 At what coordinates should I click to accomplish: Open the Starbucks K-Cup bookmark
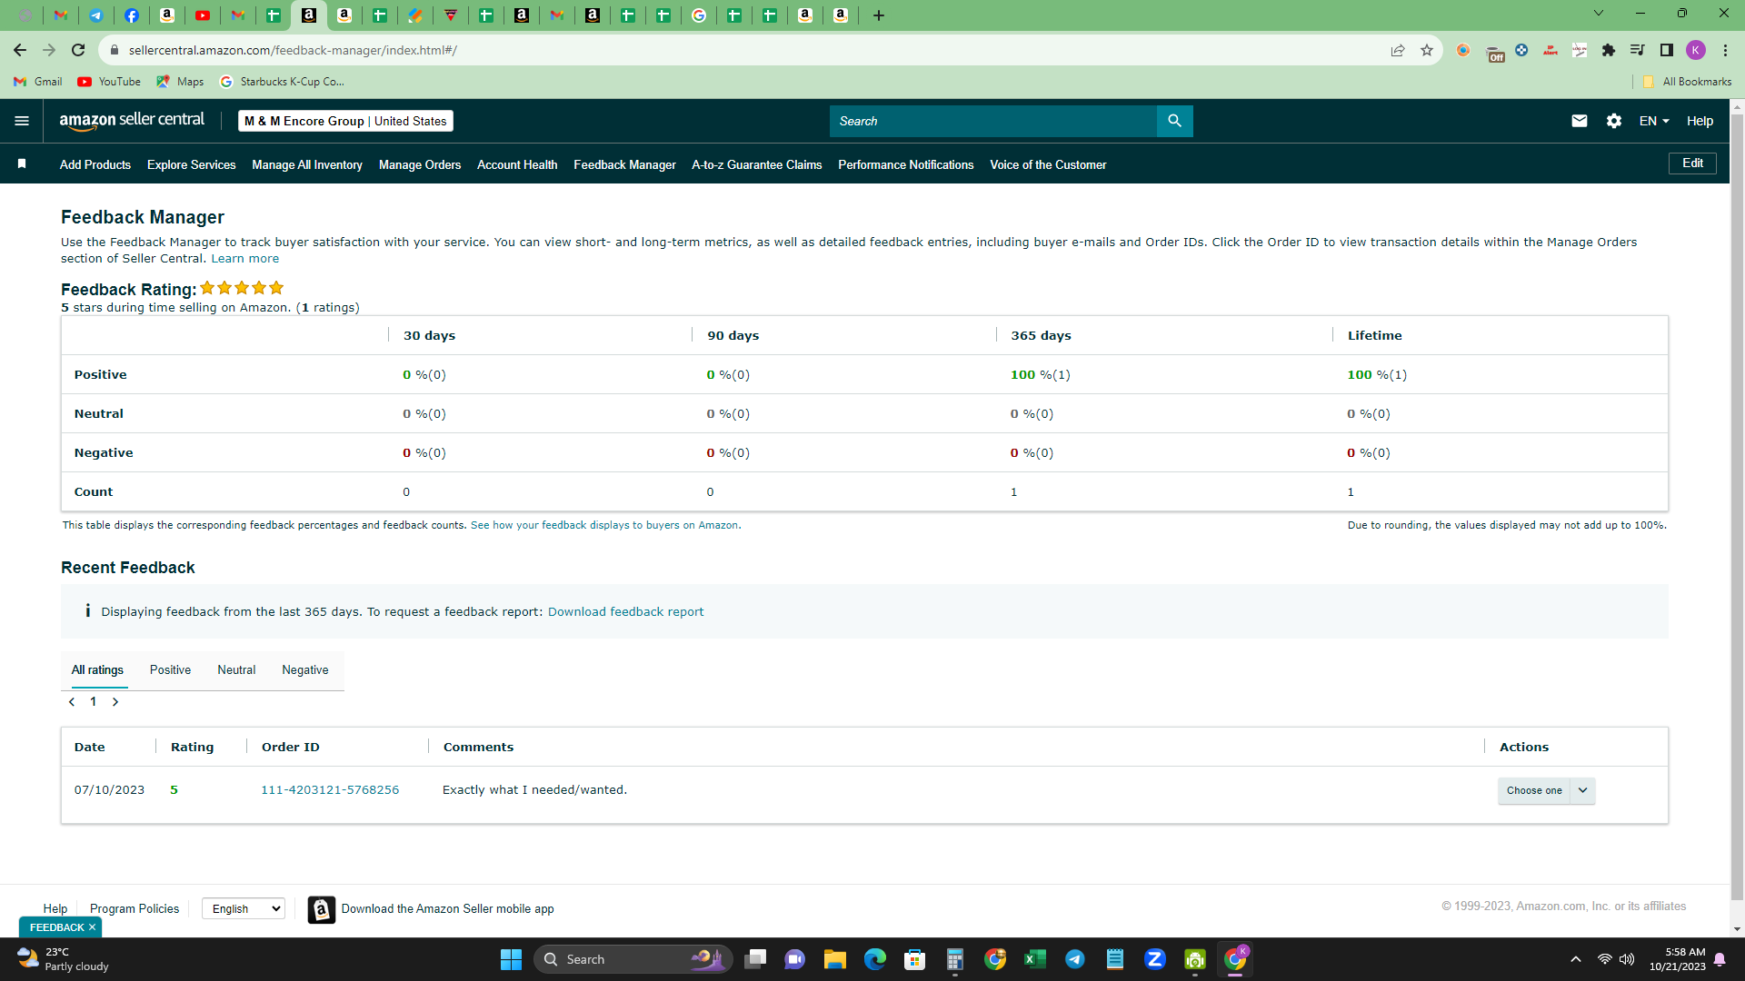click(x=282, y=82)
